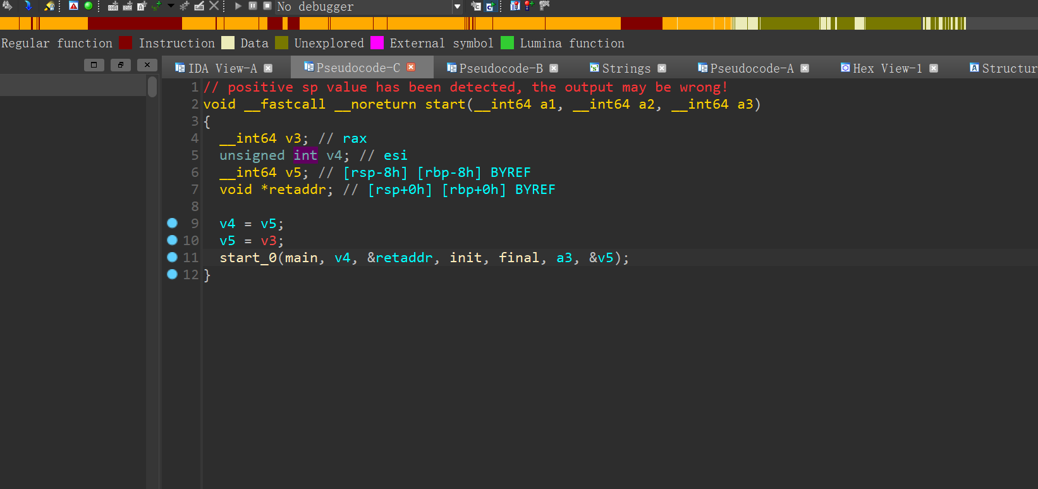Click the start_0 function call
Screen dimensions: 1038x489
click(248, 258)
